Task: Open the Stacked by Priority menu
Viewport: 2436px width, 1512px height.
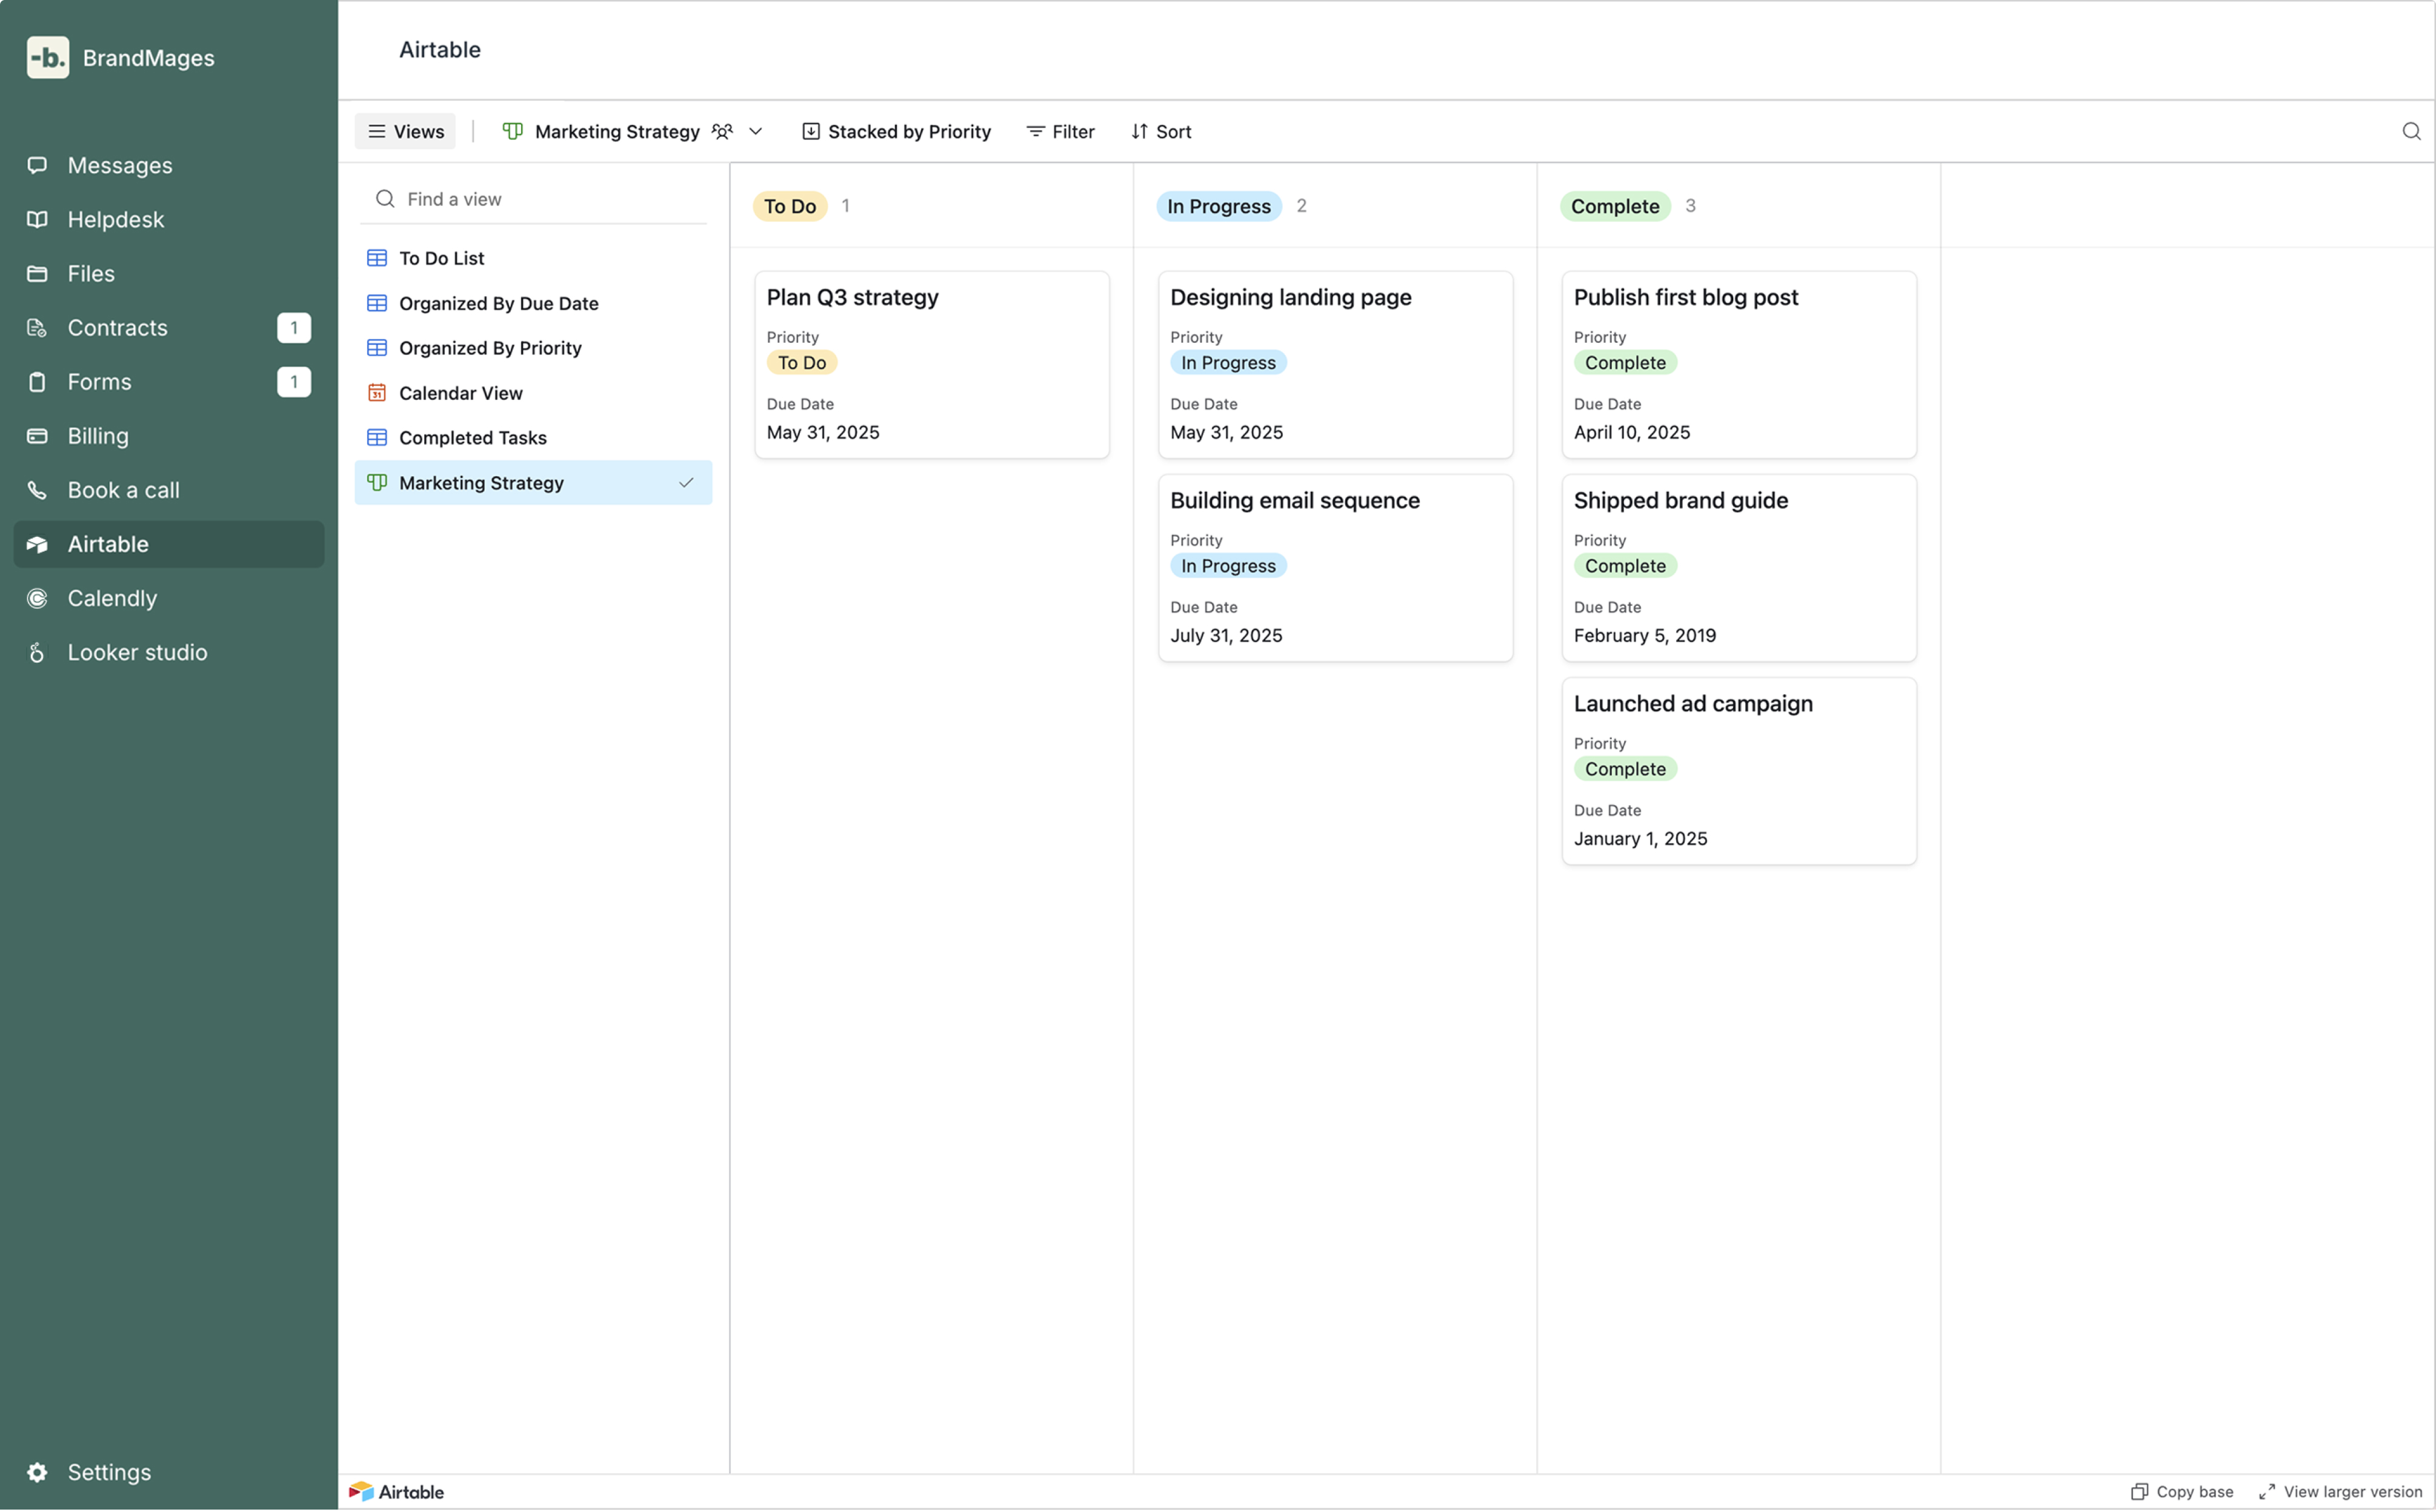Action: click(896, 131)
